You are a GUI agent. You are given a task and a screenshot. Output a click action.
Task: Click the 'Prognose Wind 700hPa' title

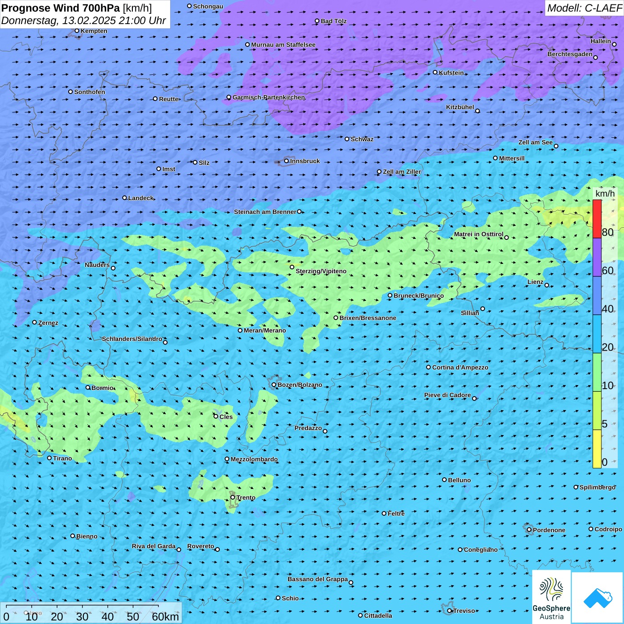(x=61, y=8)
